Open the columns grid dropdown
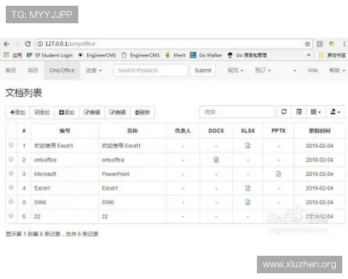348x279 pixels. (316, 112)
